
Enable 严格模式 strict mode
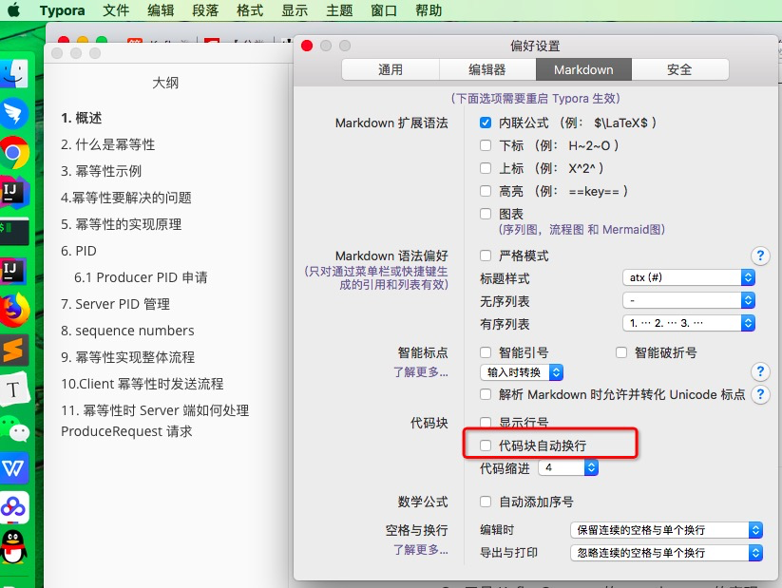pos(486,256)
